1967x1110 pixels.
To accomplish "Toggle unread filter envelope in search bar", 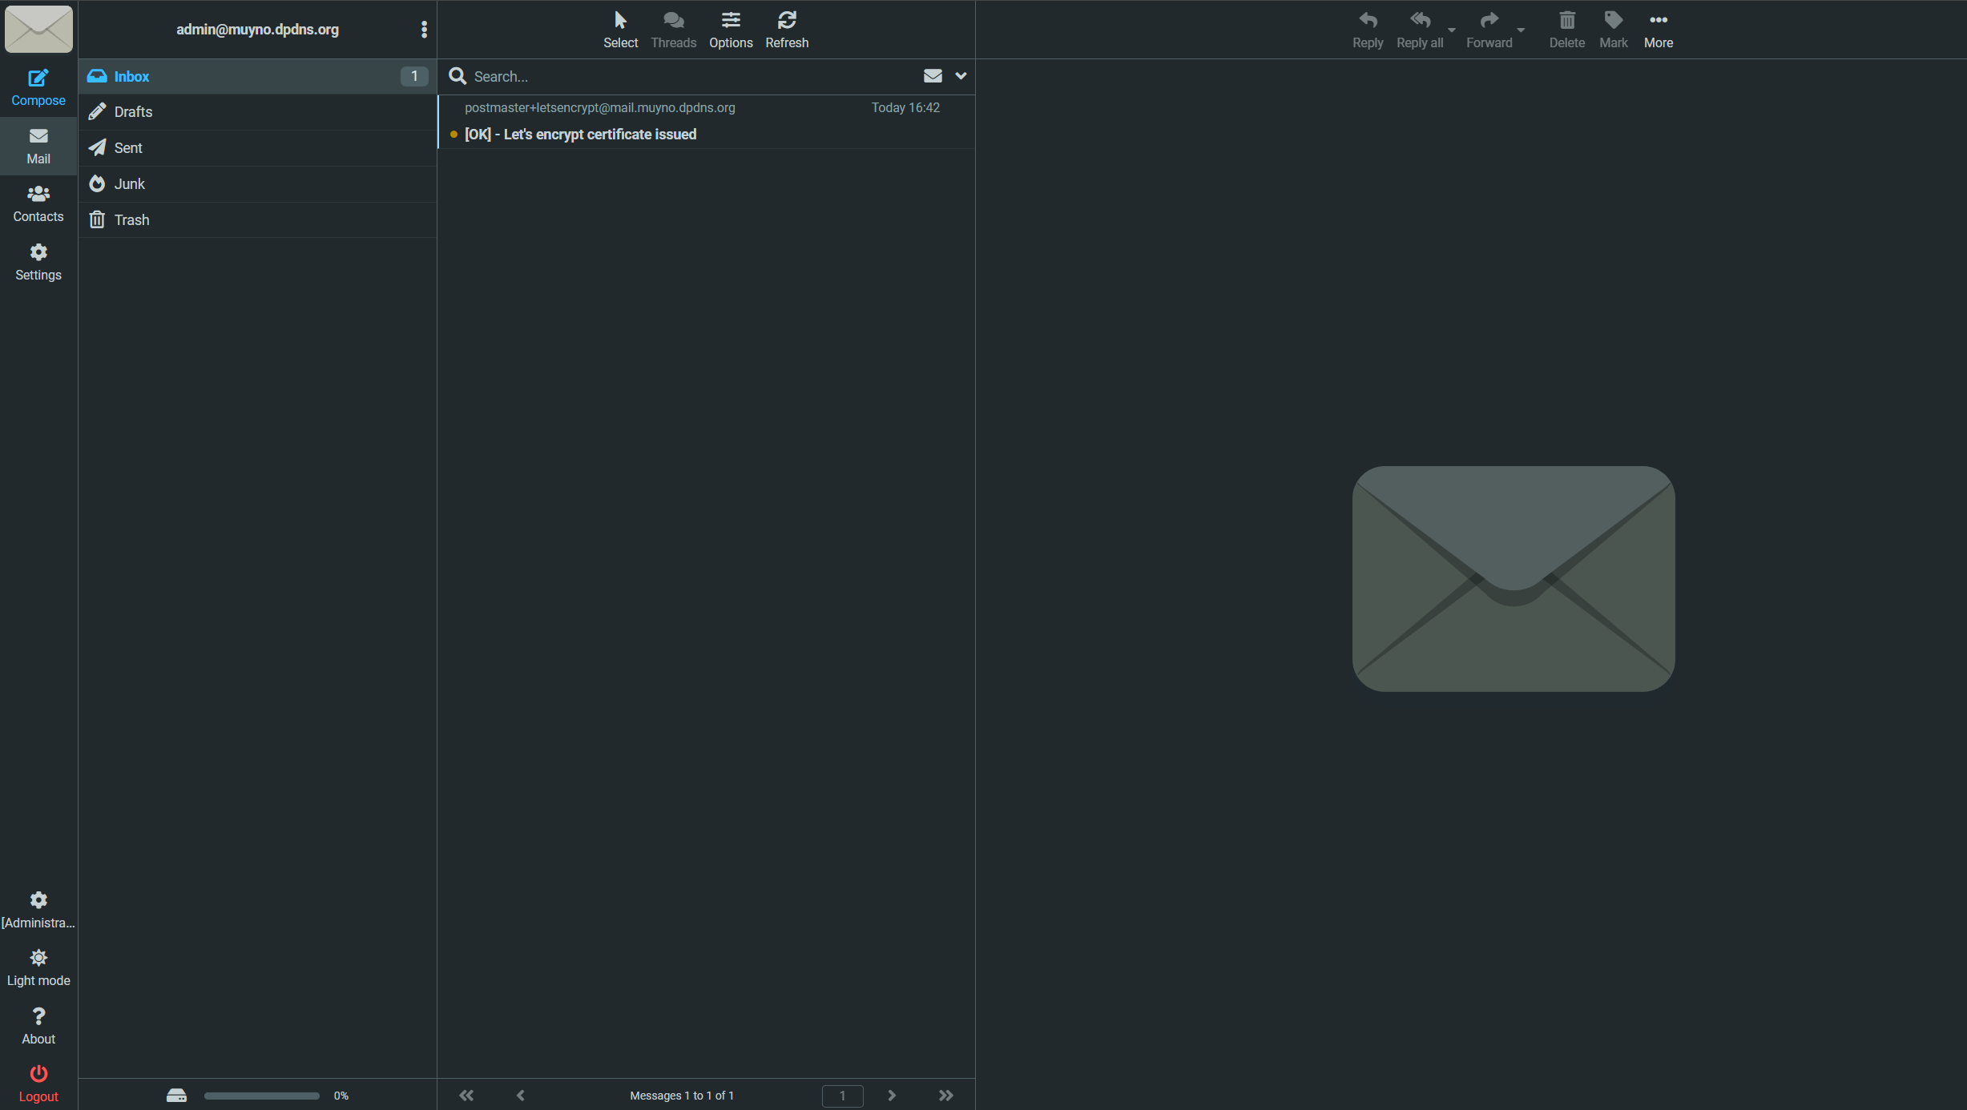I will (x=932, y=76).
